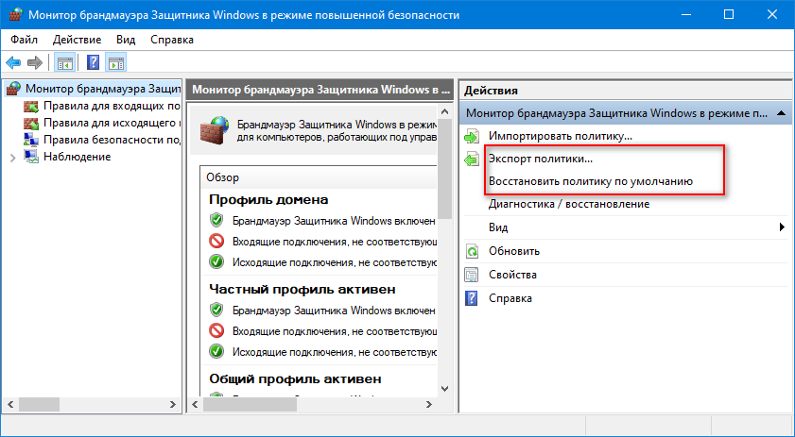Toggle the Action pane toolbar icon
Screen dimensions: 795x437
point(116,63)
